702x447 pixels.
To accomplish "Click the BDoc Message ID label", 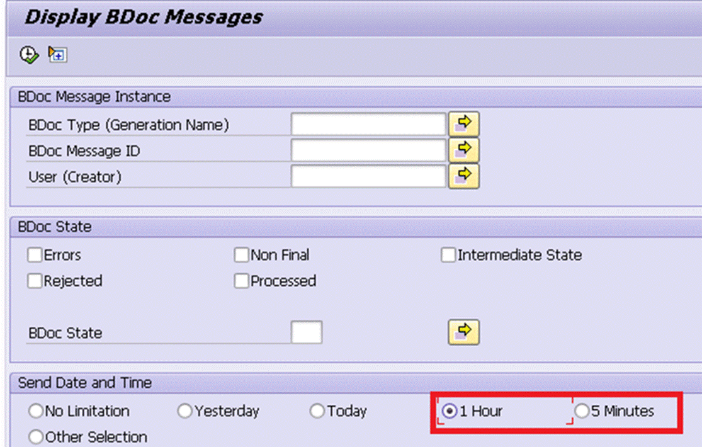I will (84, 151).
